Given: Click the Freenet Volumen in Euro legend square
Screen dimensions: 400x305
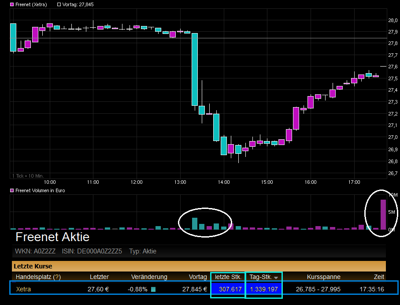Looking at the screenshot, I should click(12, 190).
